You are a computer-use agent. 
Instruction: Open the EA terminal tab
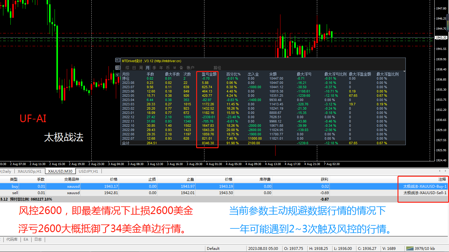click(x=26, y=239)
